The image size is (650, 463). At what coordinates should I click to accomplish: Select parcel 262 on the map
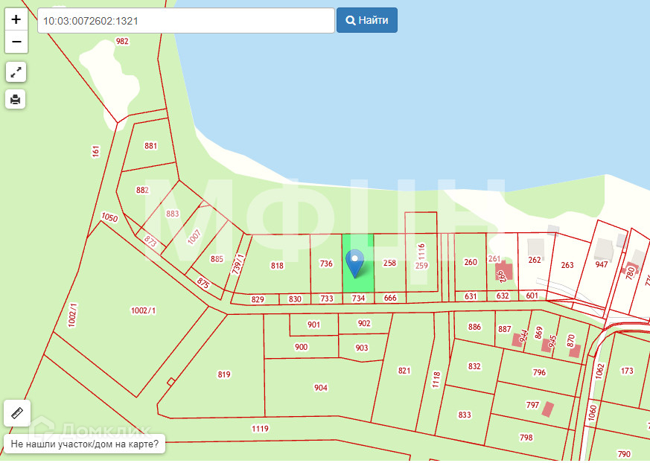click(535, 260)
